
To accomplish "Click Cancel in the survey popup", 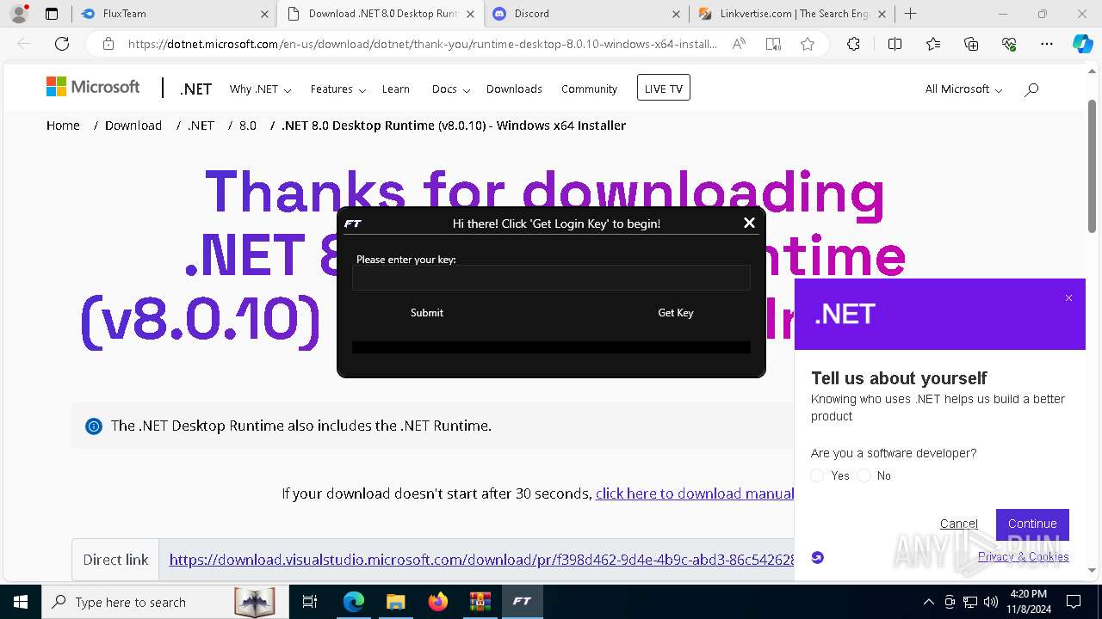I will point(959,524).
